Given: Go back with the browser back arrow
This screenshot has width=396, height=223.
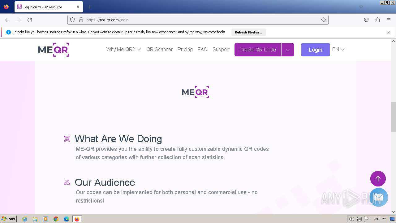Looking at the screenshot, I should 7,20.
